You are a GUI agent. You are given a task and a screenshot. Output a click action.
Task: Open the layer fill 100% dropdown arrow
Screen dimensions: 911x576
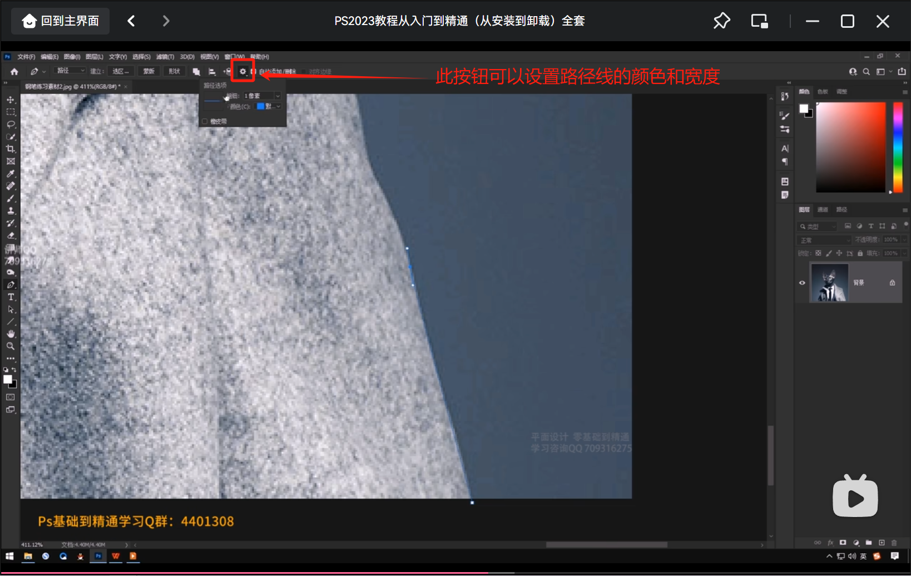[904, 253]
